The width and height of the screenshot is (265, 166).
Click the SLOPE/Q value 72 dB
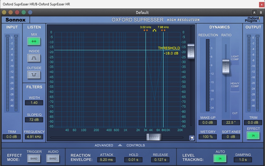click(34, 120)
